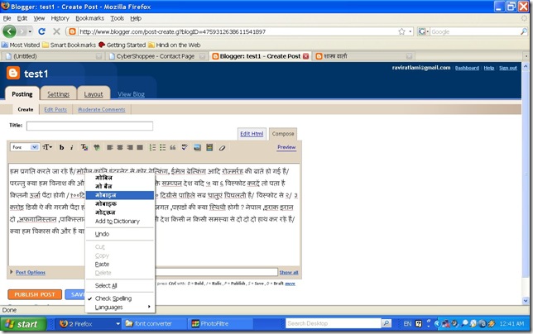533x334 pixels.
Task: Insert a link with the link icon
Action: click(x=97, y=147)
